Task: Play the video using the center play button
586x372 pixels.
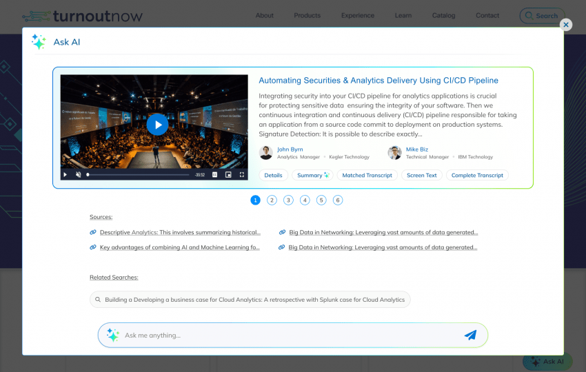Action: click(157, 125)
